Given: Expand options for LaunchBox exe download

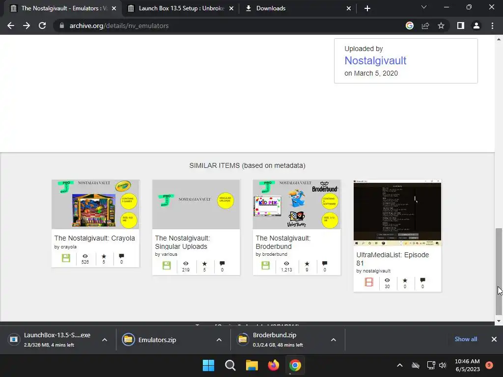Looking at the screenshot, I should (105, 340).
